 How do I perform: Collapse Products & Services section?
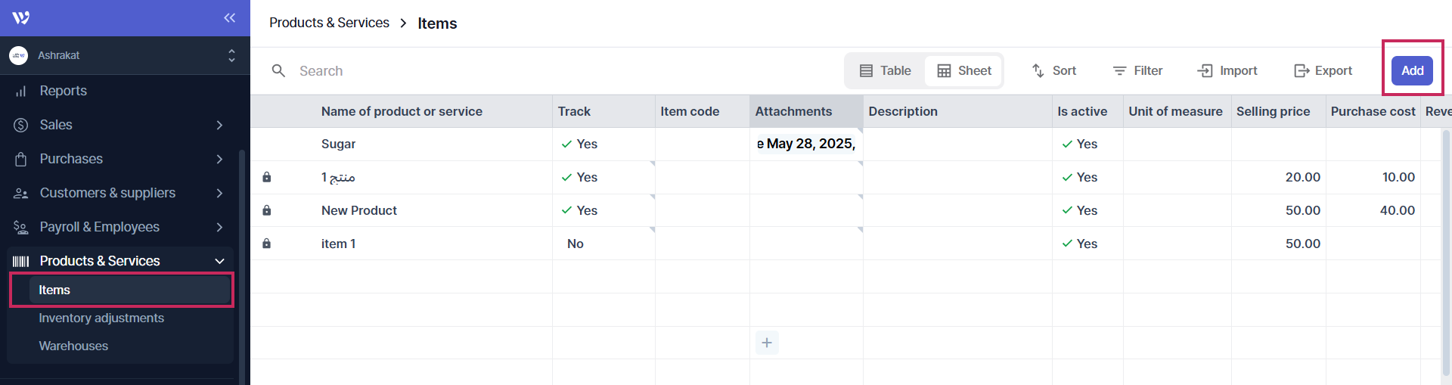pos(219,261)
